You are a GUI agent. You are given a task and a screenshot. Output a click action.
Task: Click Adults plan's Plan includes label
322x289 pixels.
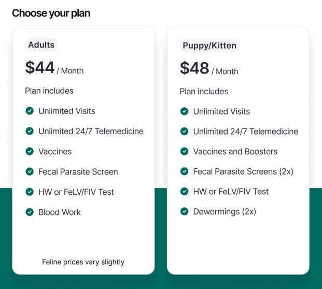click(49, 91)
